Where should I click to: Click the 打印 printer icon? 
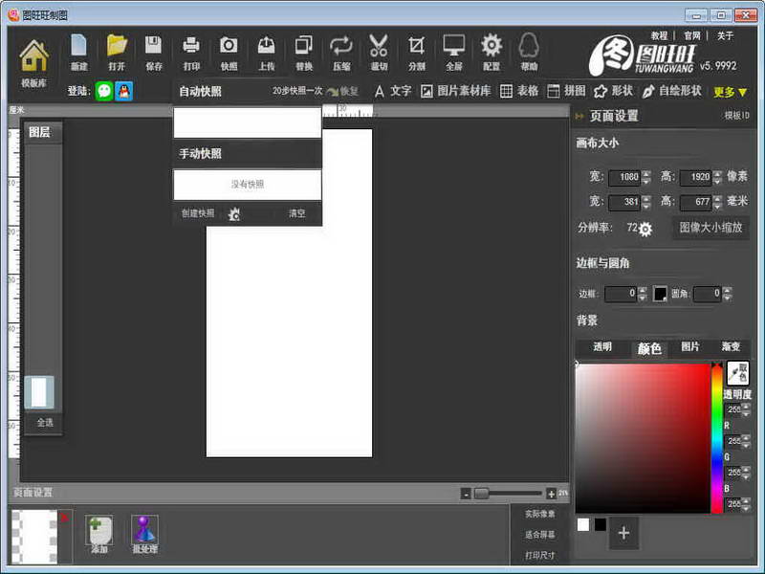[191, 53]
